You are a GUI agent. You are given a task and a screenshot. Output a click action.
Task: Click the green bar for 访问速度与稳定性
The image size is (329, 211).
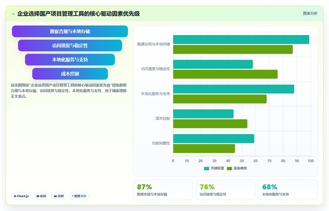point(225,74)
